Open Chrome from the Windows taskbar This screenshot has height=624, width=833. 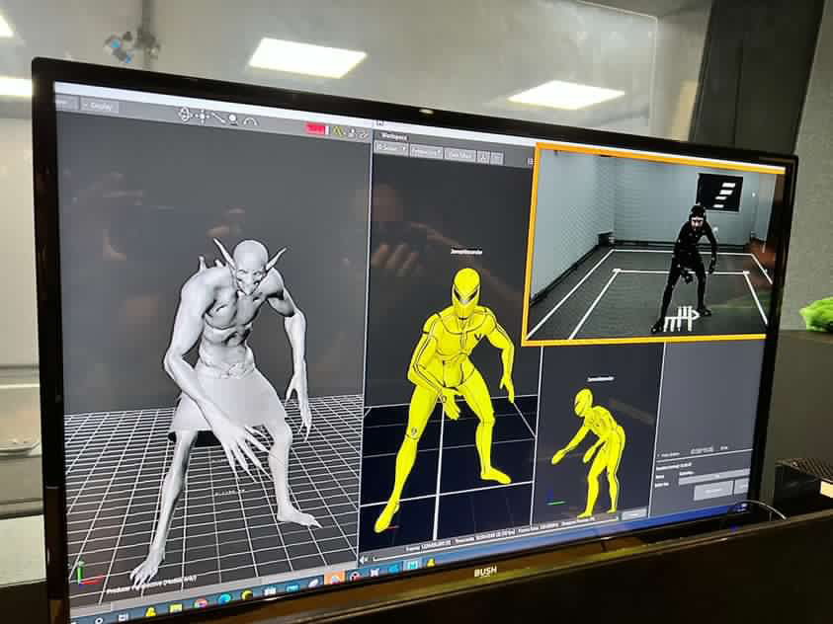pyautogui.click(x=201, y=601)
